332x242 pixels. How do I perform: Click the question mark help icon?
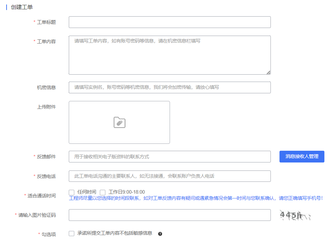point(160,234)
